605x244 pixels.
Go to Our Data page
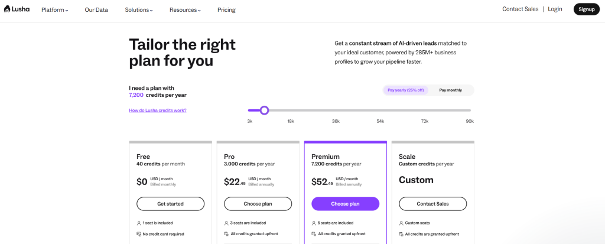click(96, 10)
